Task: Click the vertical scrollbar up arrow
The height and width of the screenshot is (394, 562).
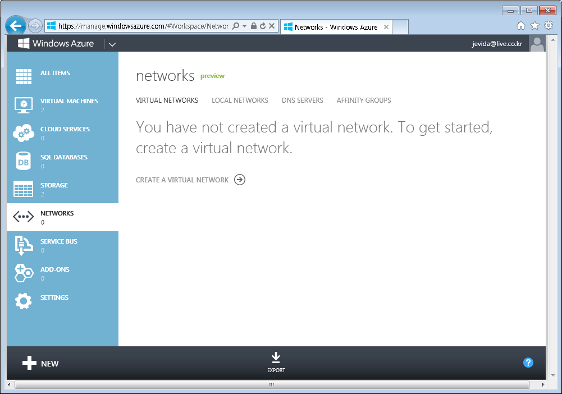Action: coord(553,40)
